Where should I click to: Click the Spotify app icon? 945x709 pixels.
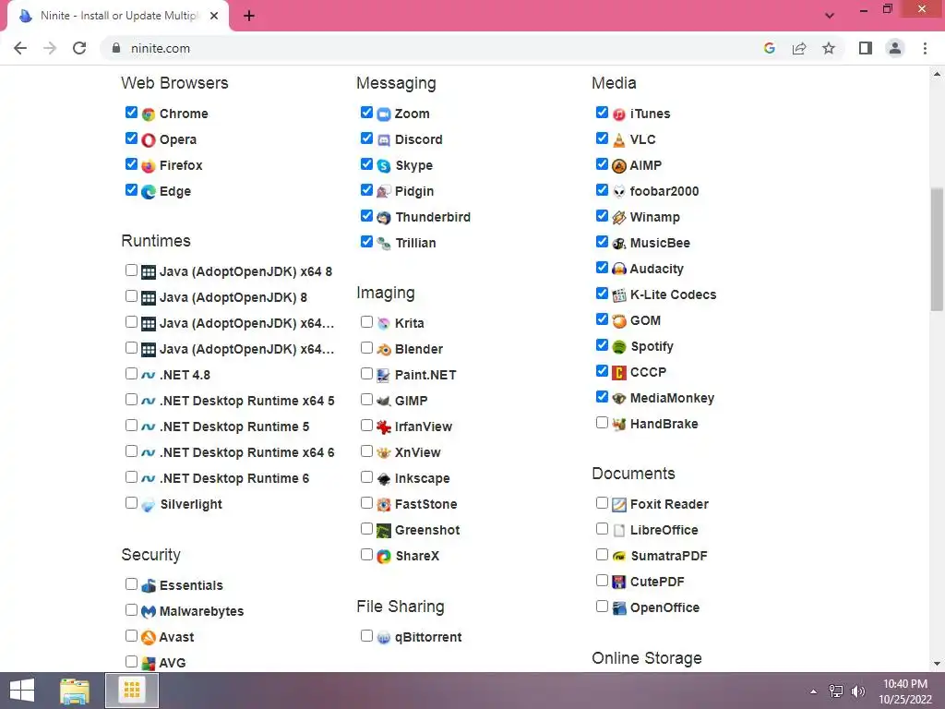point(619,347)
